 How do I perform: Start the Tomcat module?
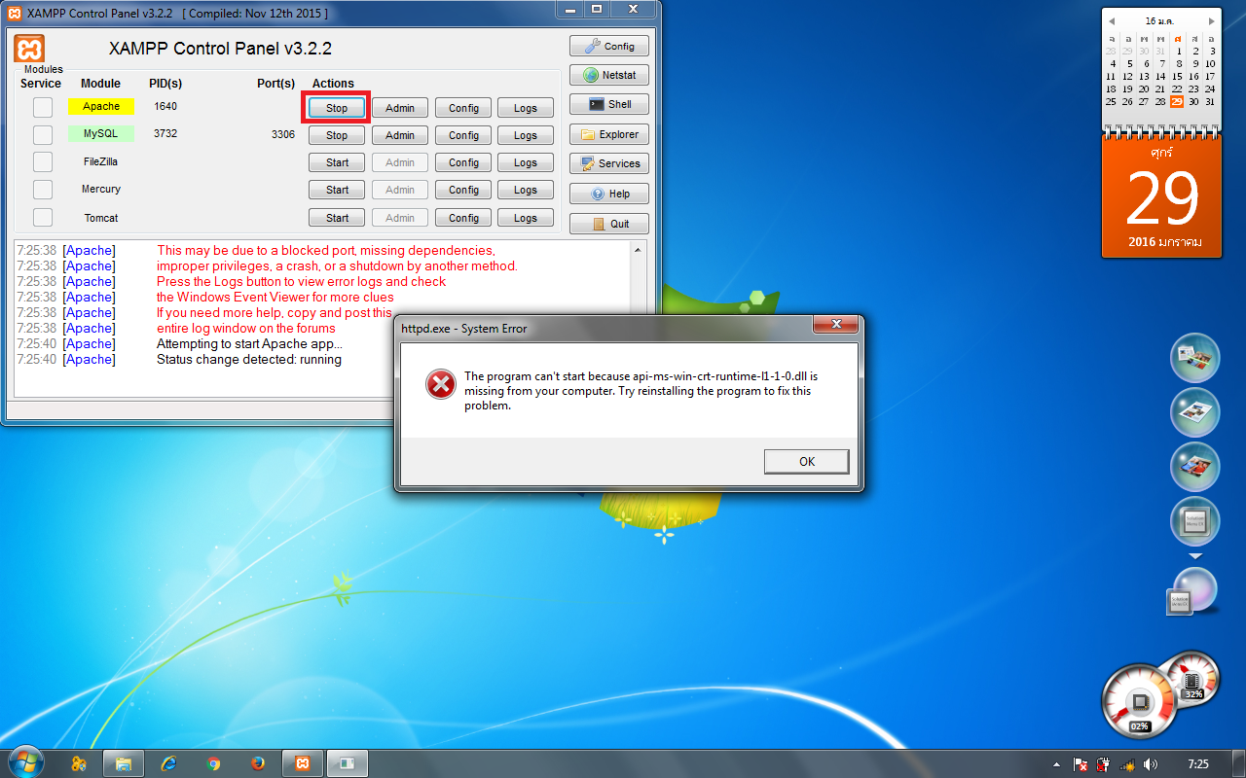click(x=337, y=218)
